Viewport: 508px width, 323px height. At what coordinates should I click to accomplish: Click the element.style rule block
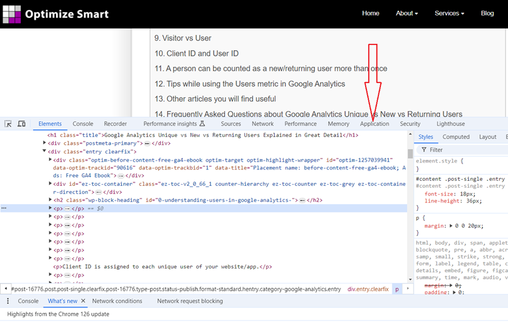tap(462, 165)
